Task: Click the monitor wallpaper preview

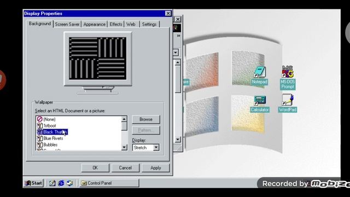Action: (x=98, y=59)
